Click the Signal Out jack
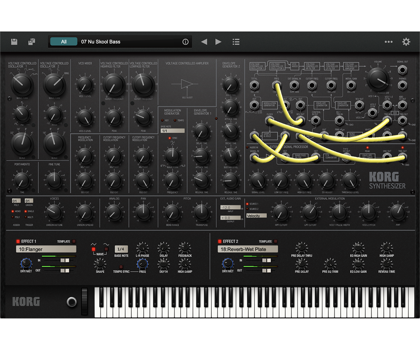420x350 pixels. [x=402, y=70]
